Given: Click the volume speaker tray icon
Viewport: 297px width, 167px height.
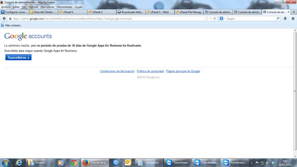Looking at the screenshot, I should click(x=268, y=163).
